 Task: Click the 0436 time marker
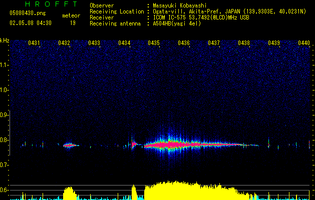coord(184,43)
